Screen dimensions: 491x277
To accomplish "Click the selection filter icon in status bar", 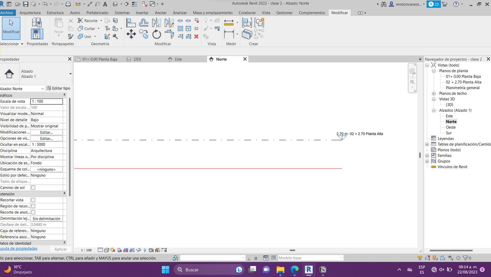I will coord(465,258).
